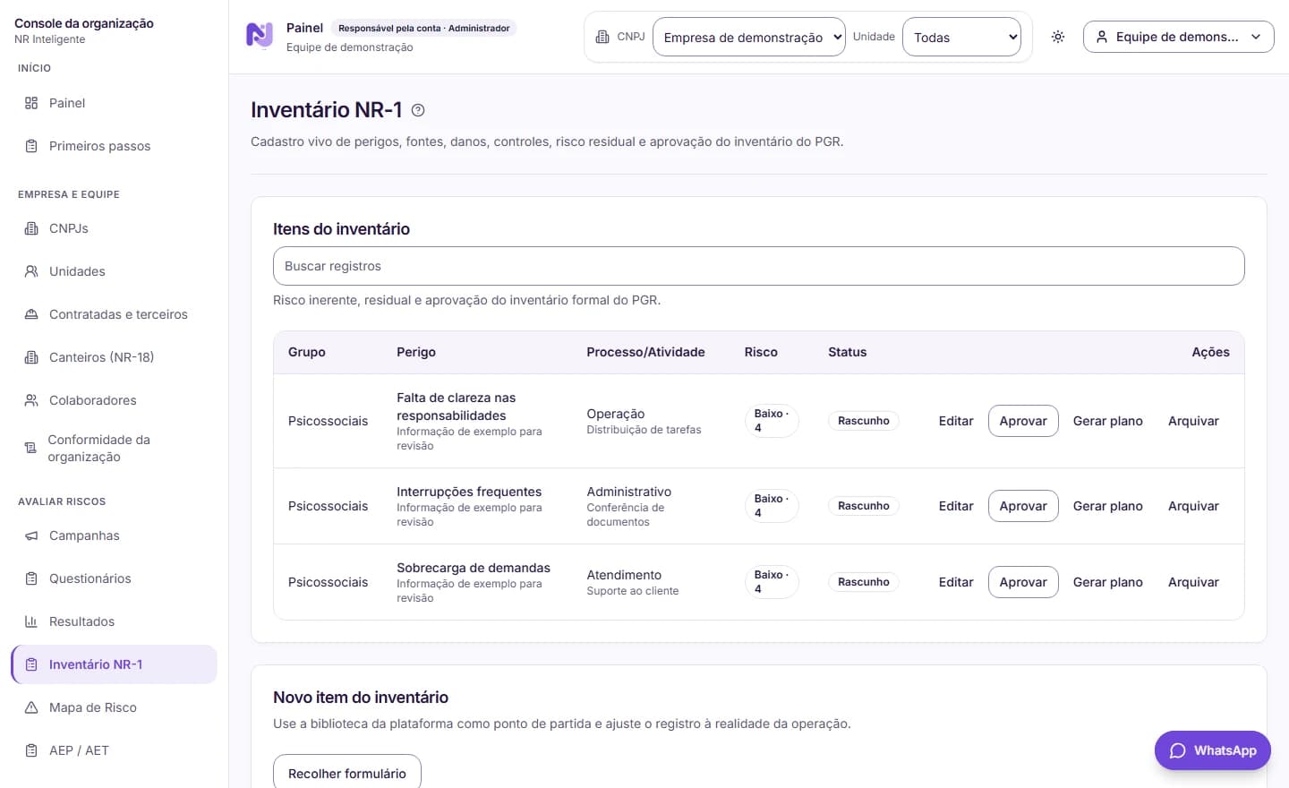This screenshot has width=1289, height=788.
Task: Click the Processo/Atividade column header
Action: point(645,352)
